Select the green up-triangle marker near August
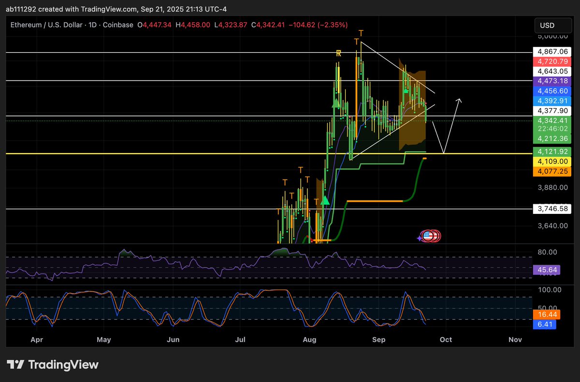 [325, 201]
